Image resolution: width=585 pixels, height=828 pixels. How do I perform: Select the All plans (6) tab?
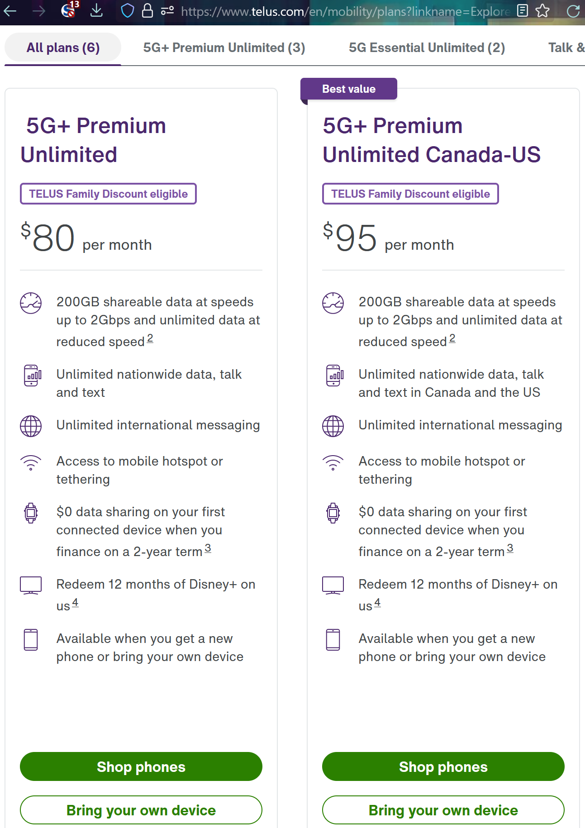pos(63,48)
